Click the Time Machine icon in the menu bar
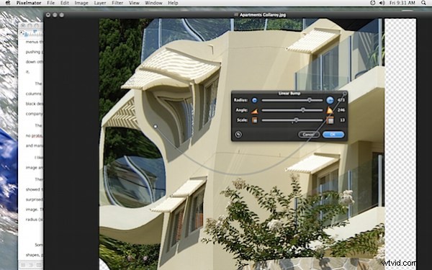This screenshot has width=432, height=270. click(372, 3)
